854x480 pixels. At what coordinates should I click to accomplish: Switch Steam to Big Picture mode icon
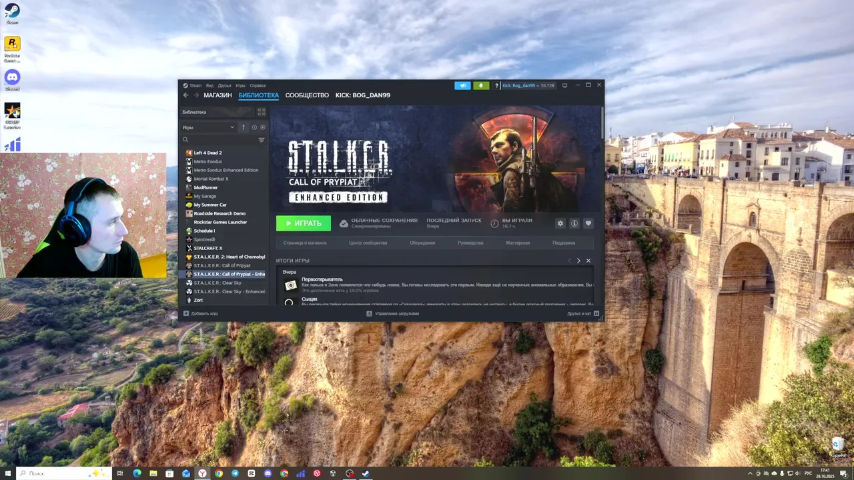tap(564, 85)
